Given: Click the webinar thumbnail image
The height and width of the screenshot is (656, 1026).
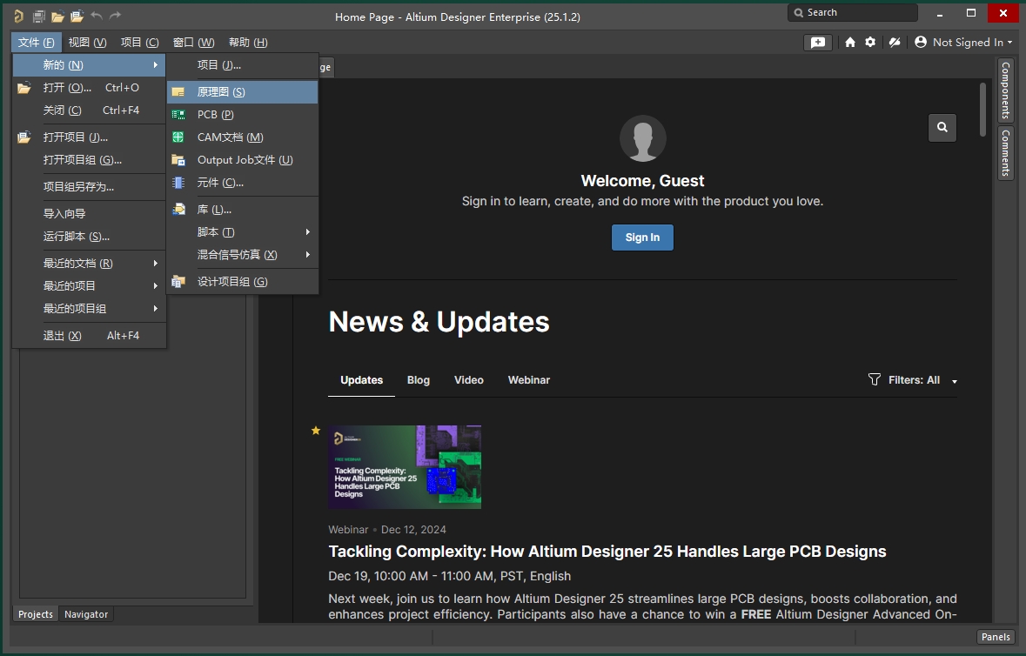Looking at the screenshot, I should [x=405, y=467].
